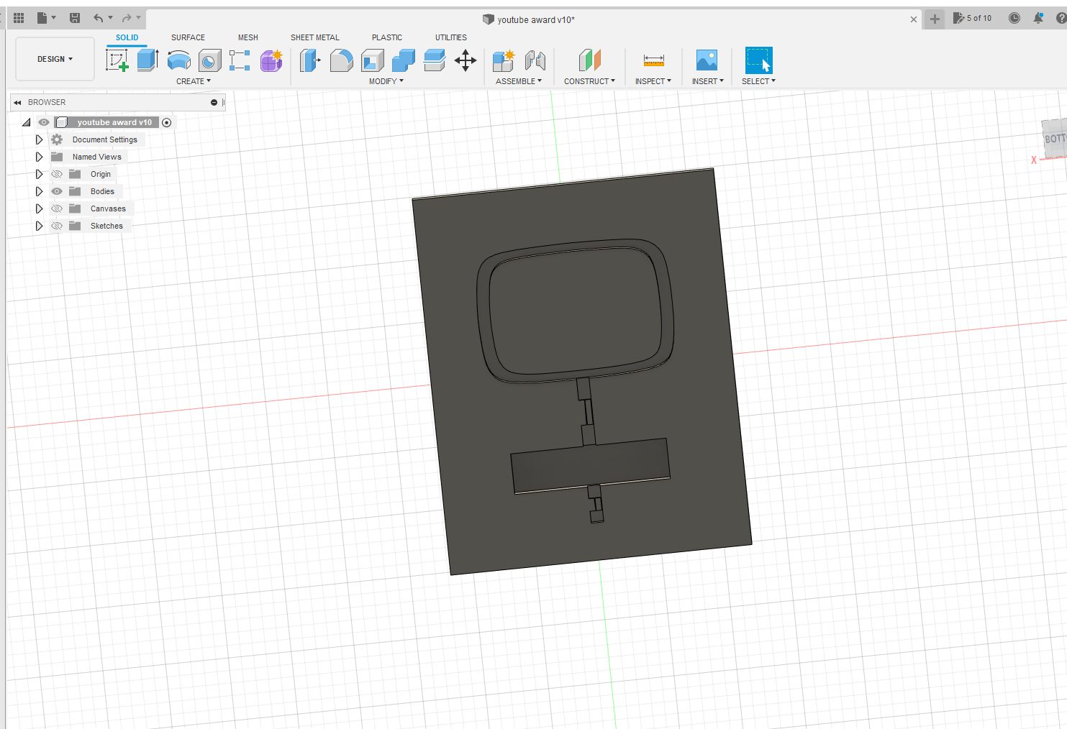The height and width of the screenshot is (729, 1067).
Task: Open the Move/Copy tool
Action: (466, 60)
